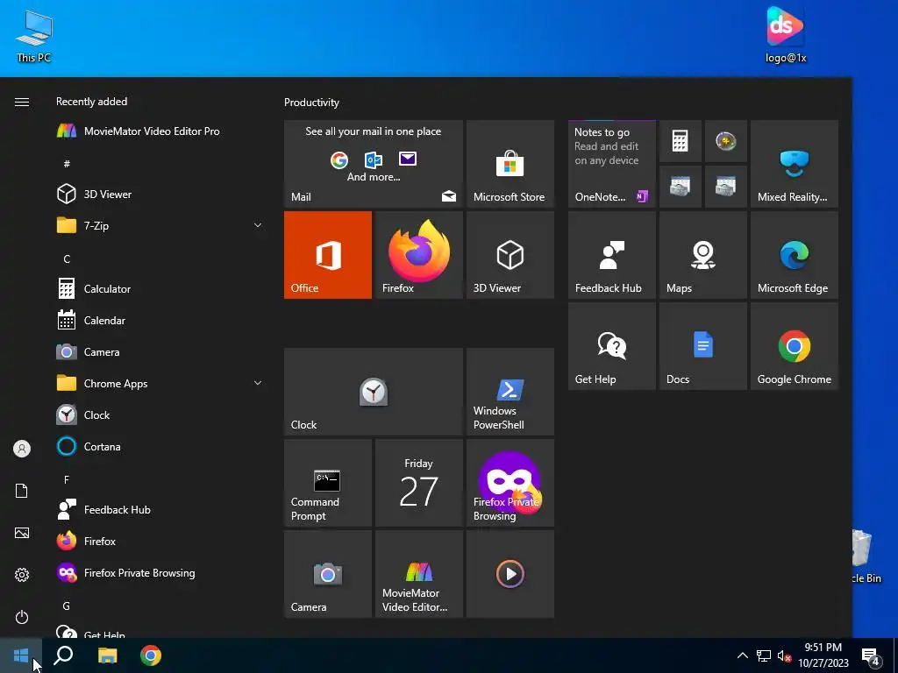Open the Microsoft Store tile

[510, 164]
